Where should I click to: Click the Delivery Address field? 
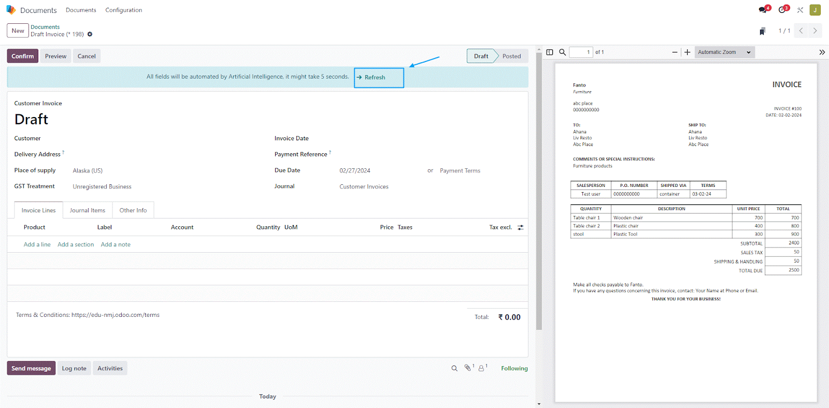[x=166, y=154]
